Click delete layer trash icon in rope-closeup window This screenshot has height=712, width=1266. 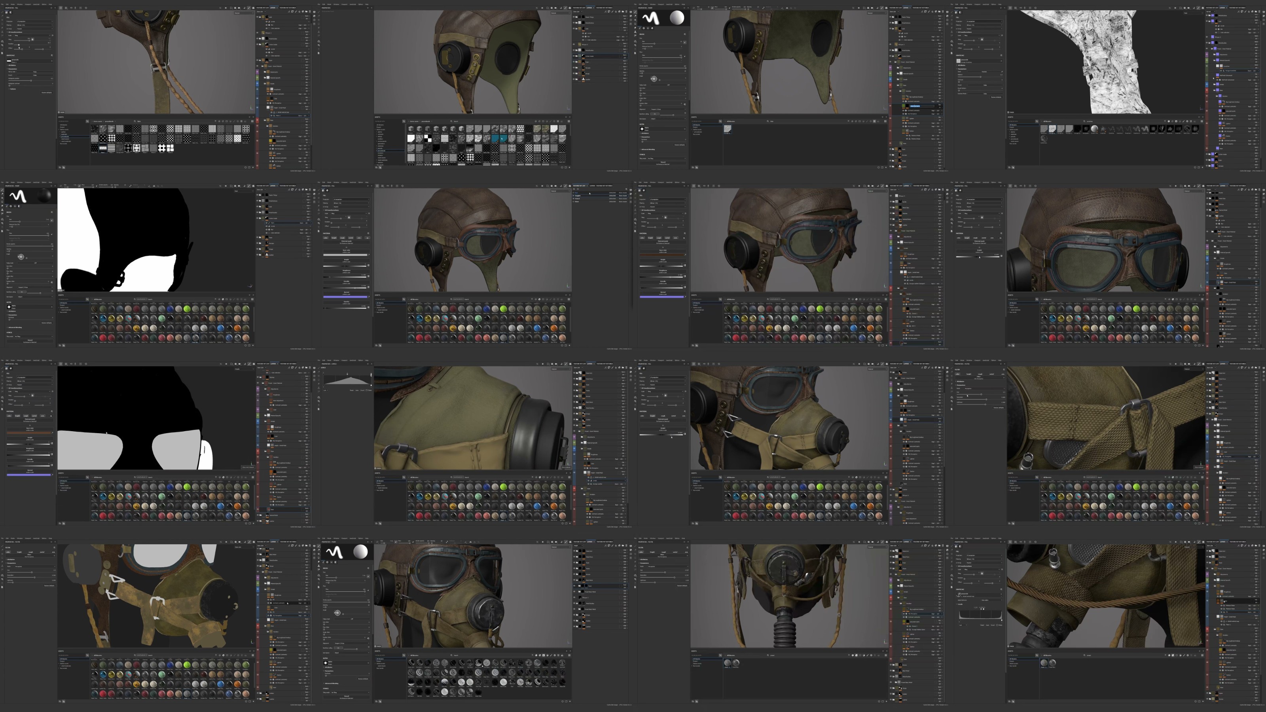coord(310,12)
